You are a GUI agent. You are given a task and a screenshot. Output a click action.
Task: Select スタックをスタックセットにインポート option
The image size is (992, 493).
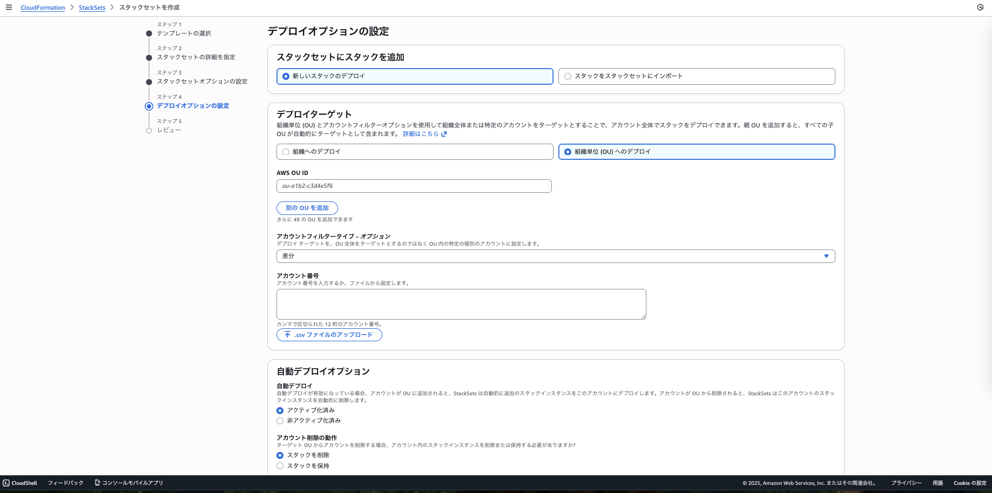pyautogui.click(x=568, y=76)
